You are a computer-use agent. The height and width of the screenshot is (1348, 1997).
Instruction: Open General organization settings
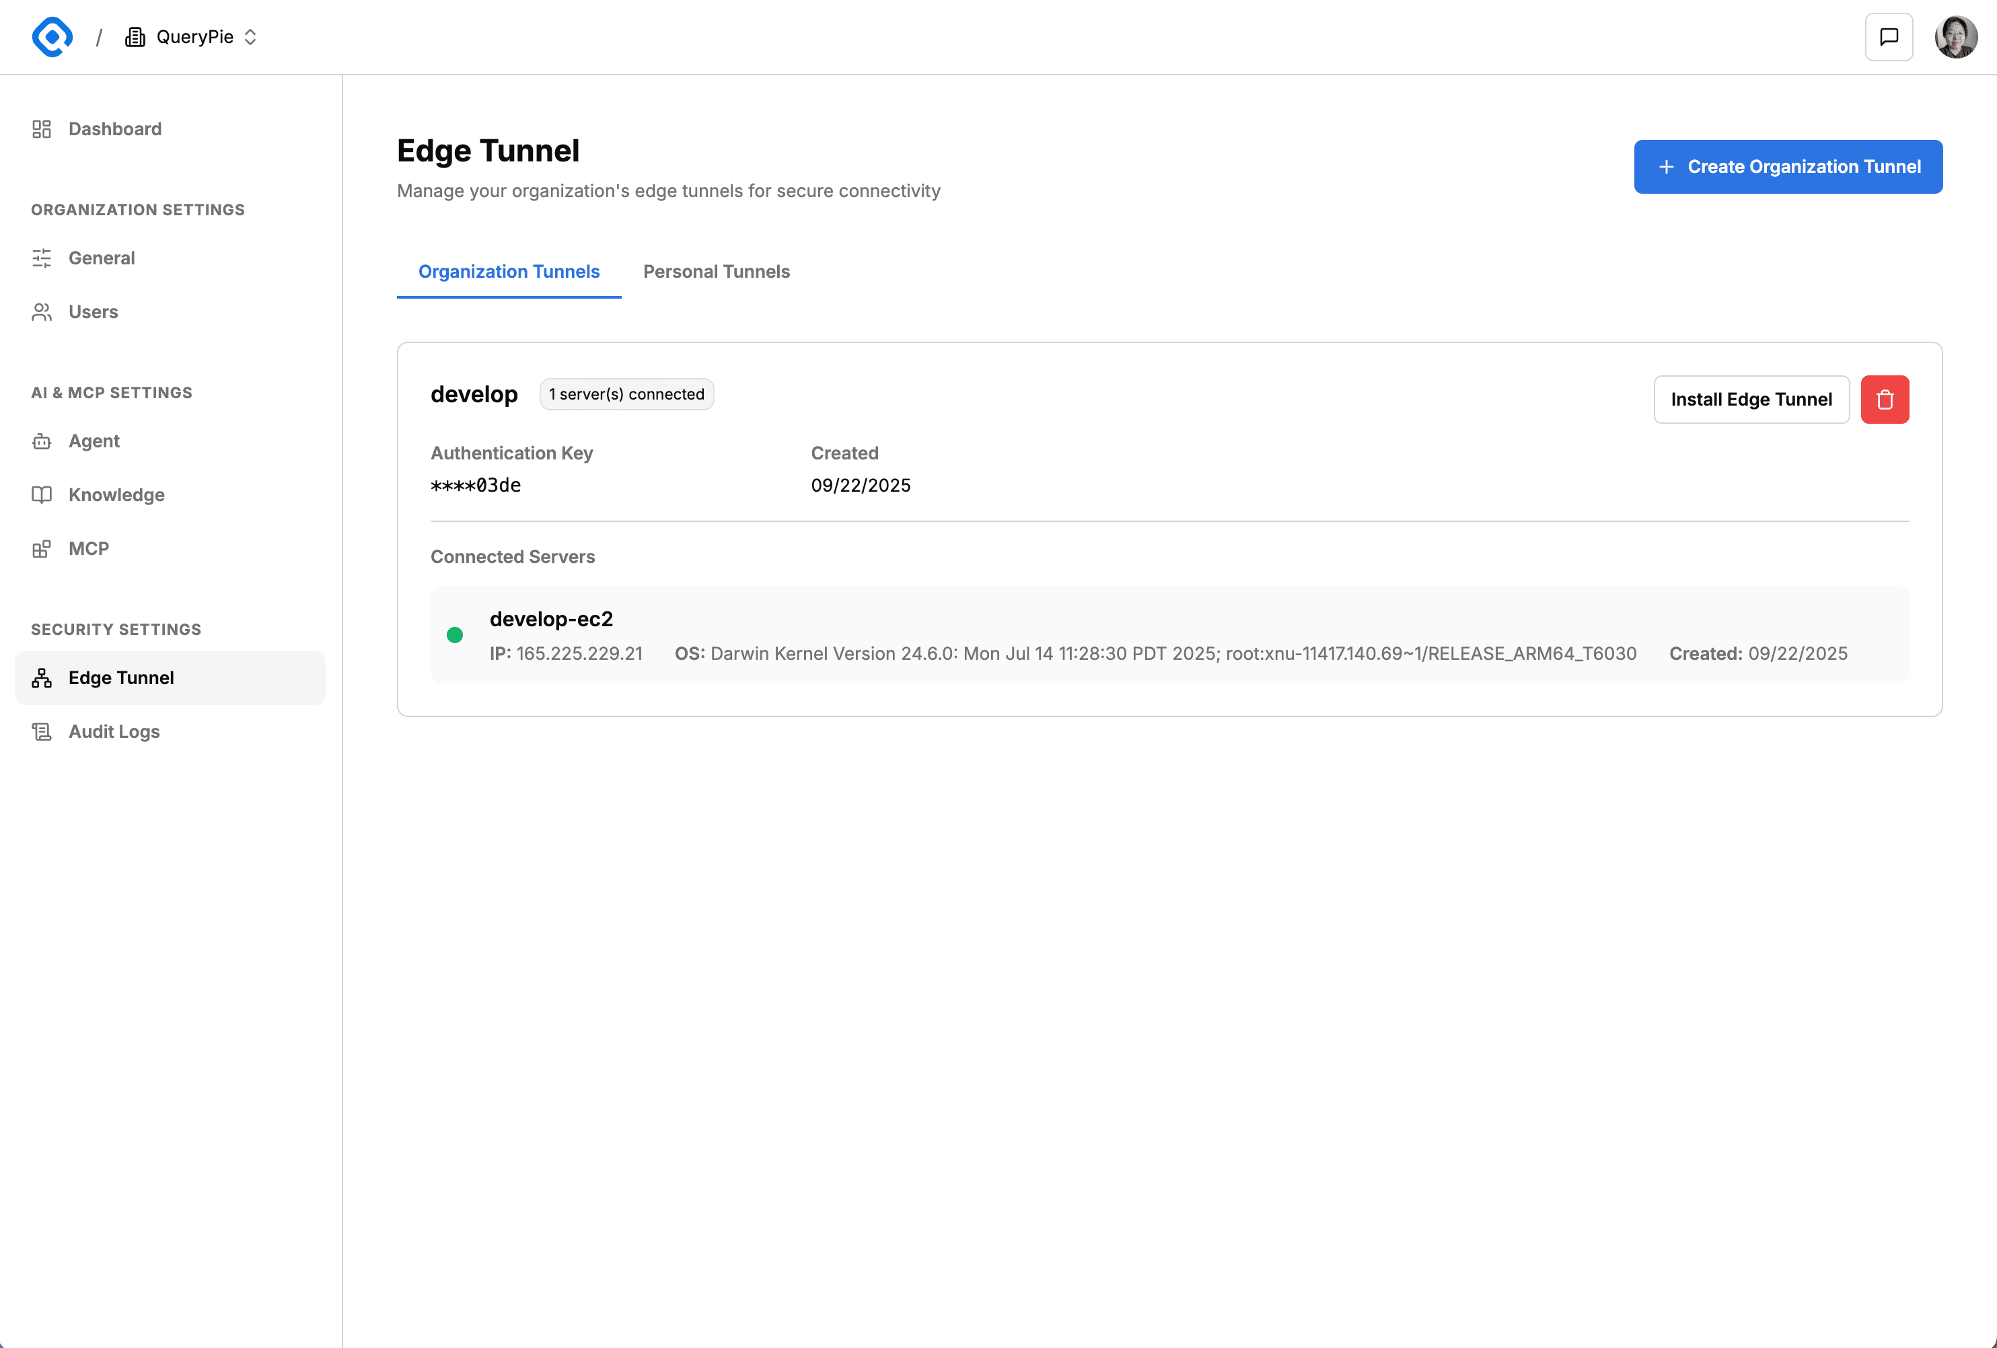(102, 258)
